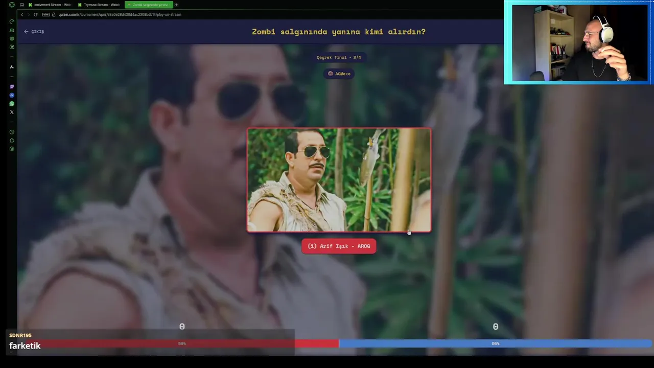Click the red left vote progress bar
Screen dimensions: 654x368
pos(178,343)
